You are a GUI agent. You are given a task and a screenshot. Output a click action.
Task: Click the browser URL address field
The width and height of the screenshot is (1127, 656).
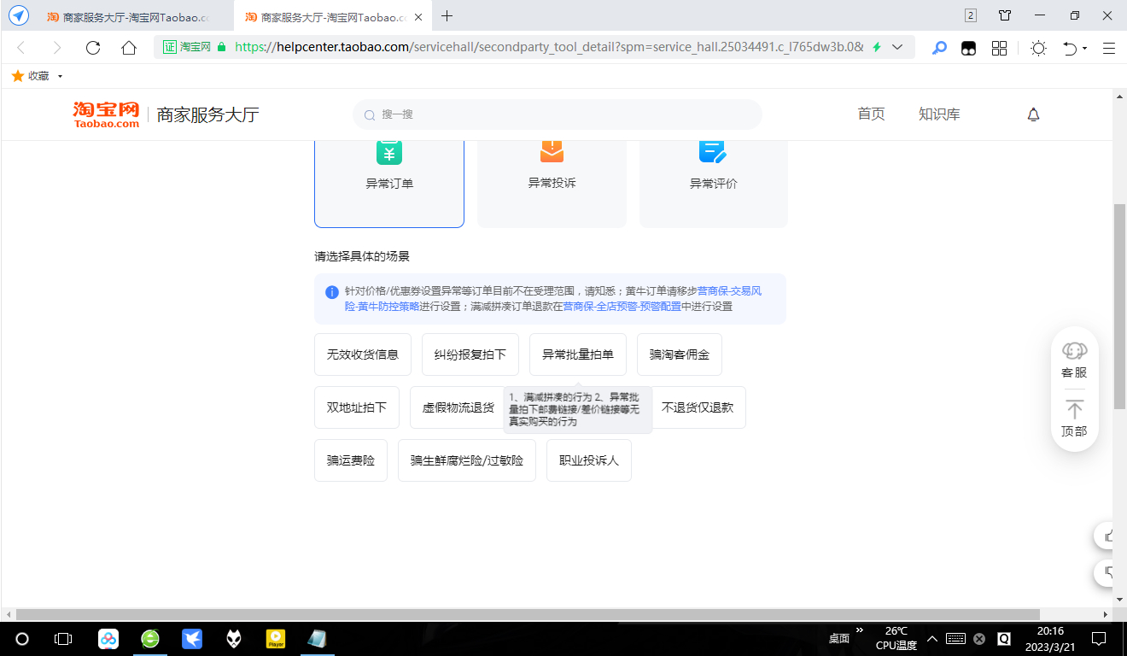(549, 47)
